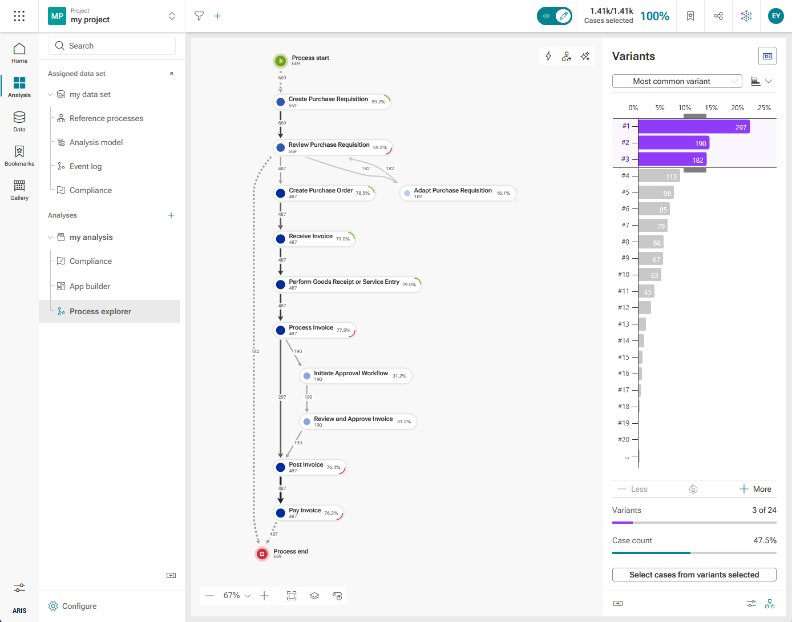Viewport: 792px width, 622px height.
Task: Click the bookmark icon in top bar
Action: point(690,16)
